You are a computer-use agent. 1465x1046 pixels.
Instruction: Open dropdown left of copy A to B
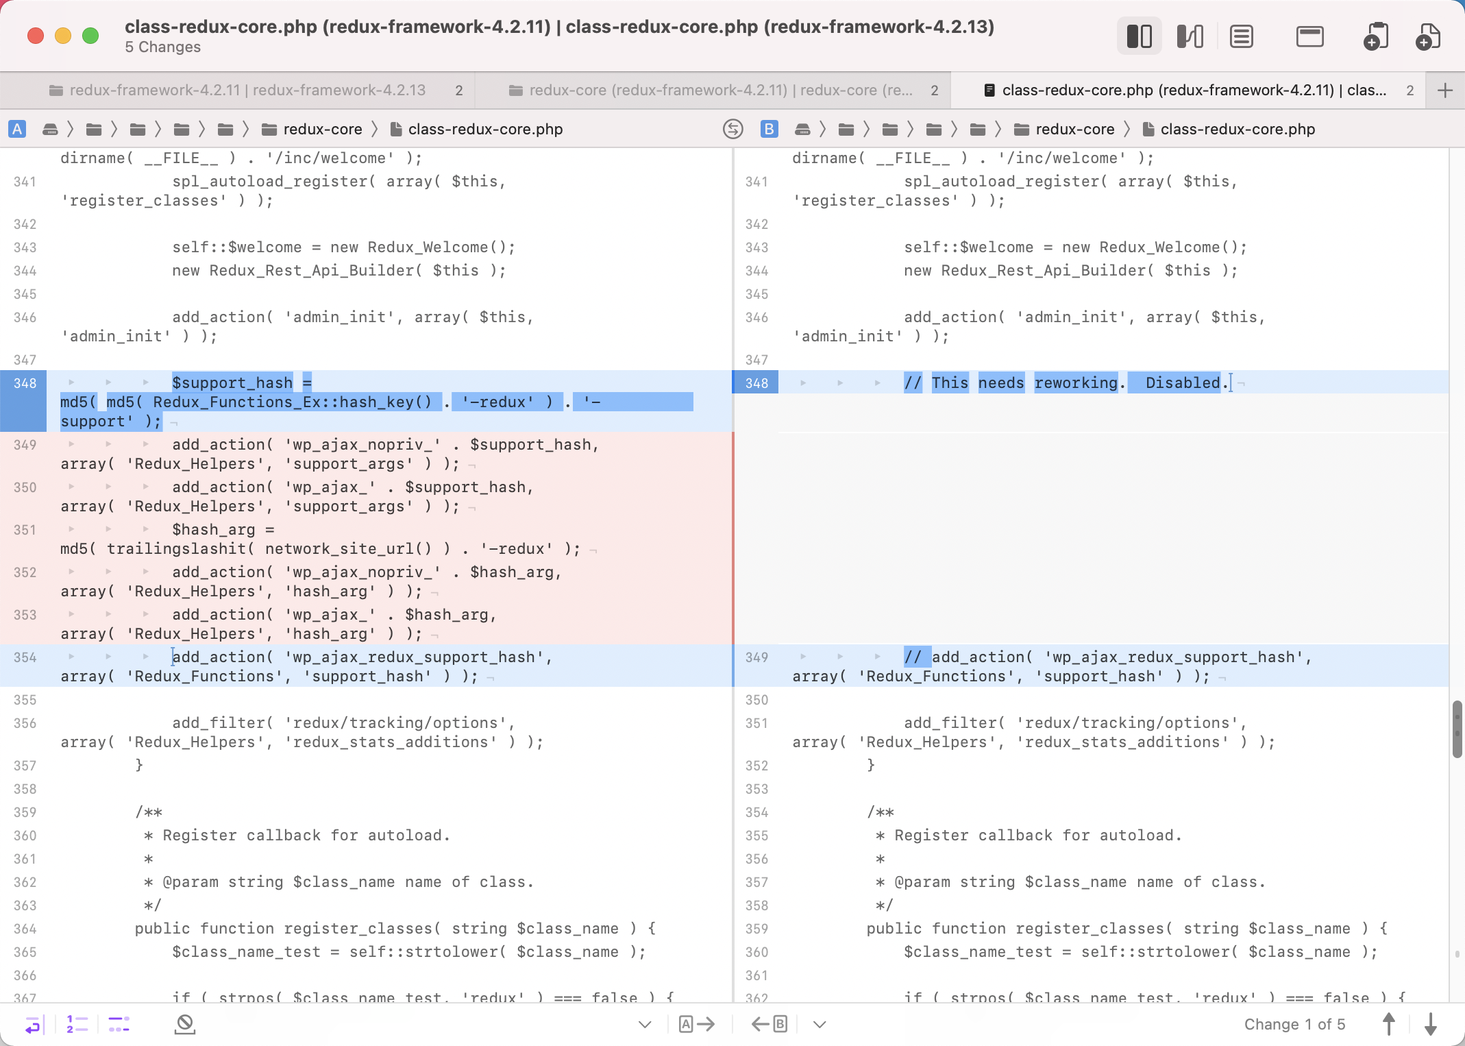point(644,1024)
